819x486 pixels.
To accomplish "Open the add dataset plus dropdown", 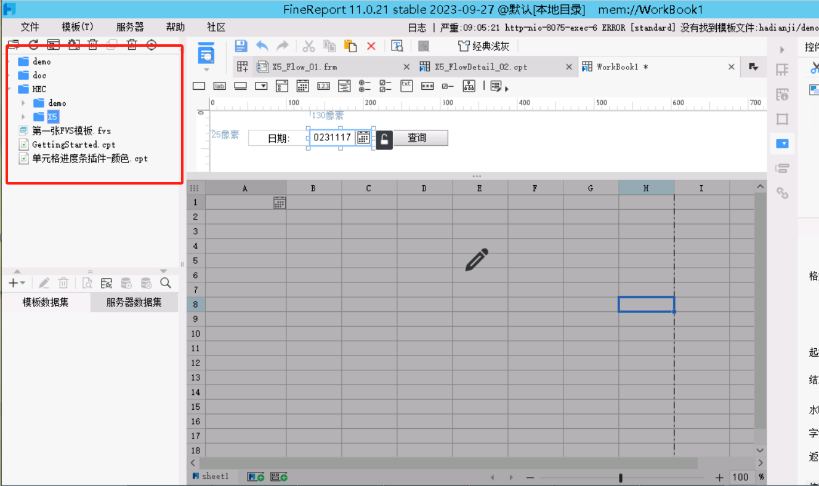I will [17, 283].
